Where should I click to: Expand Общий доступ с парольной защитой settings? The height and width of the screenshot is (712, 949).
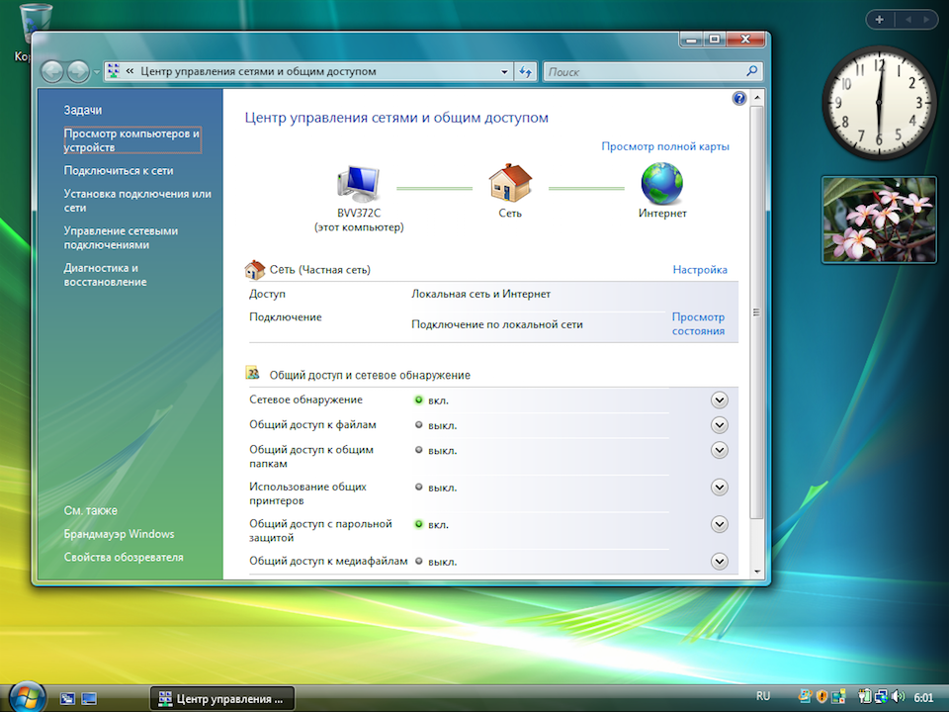click(719, 524)
